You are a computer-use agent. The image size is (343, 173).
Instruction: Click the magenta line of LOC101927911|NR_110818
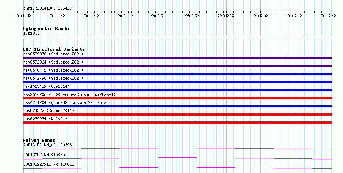177,168
